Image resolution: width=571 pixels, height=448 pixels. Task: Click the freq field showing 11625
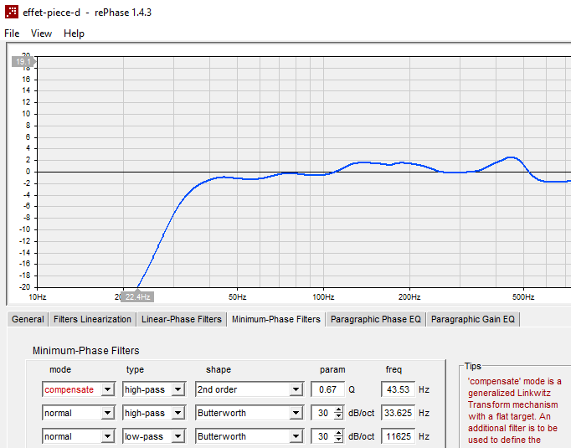(398, 436)
